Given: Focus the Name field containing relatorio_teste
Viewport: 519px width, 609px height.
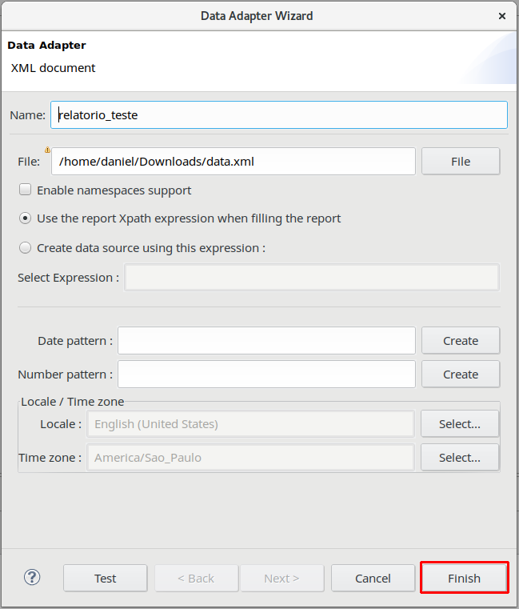Looking at the screenshot, I should [278, 114].
